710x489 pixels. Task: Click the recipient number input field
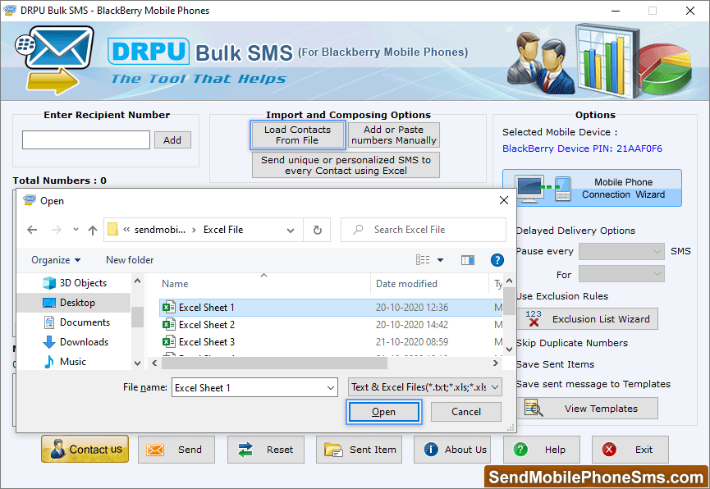(86, 140)
